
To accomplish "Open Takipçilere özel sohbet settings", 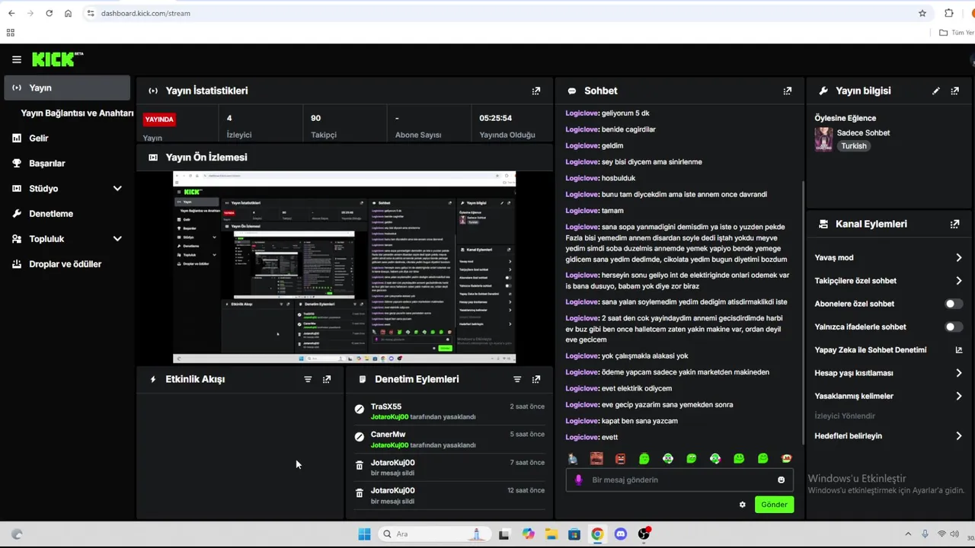I will [888, 281].
